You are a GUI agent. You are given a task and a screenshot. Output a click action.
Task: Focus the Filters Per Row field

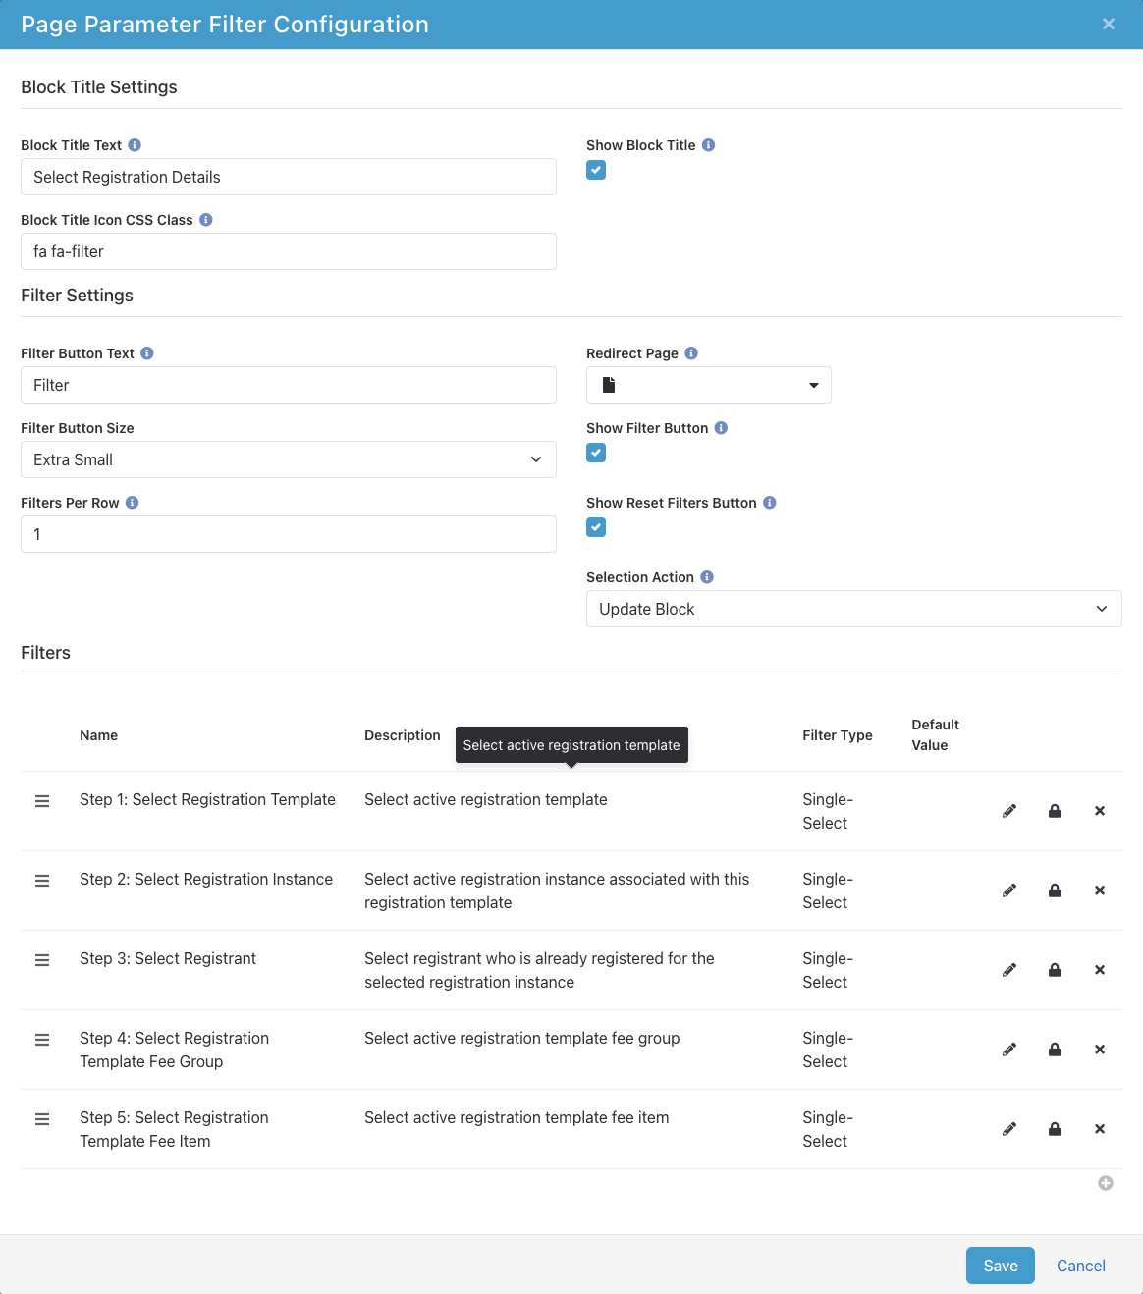pos(288,534)
